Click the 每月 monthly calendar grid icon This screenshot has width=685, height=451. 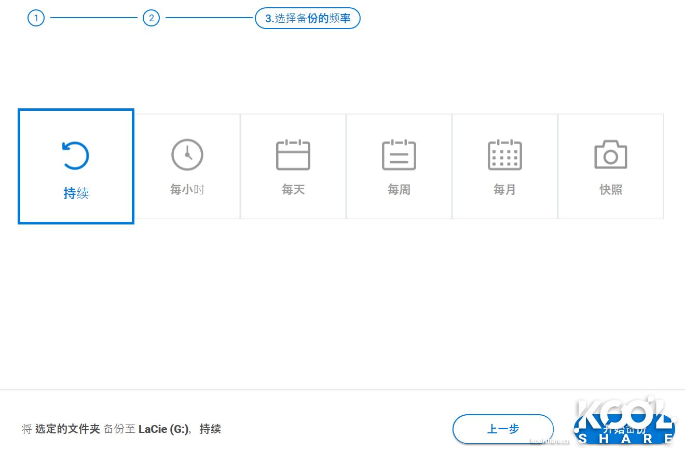click(505, 154)
